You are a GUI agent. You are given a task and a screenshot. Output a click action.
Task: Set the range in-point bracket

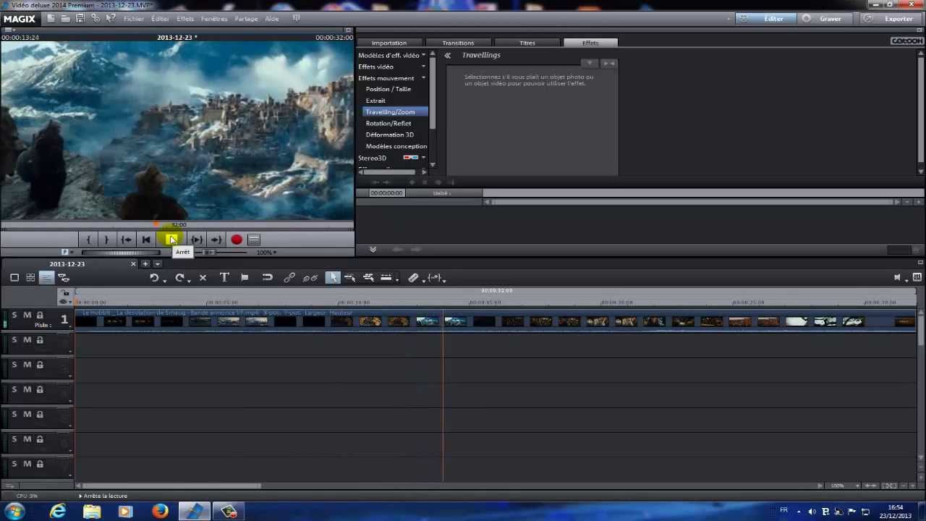pyautogui.click(x=88, y=240)
